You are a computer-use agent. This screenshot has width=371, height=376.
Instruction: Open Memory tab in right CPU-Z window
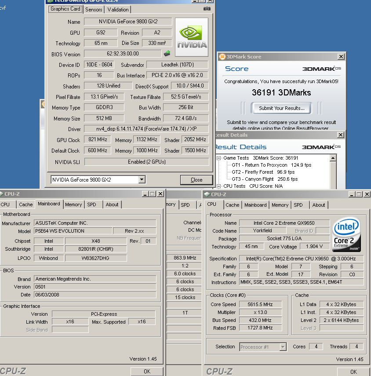pyautogui.click(x=280, y=205)
